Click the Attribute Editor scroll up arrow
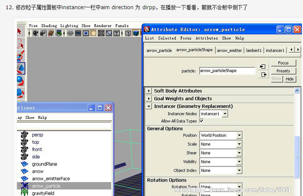This screenshot has height=196, width=303. point(297,91)
